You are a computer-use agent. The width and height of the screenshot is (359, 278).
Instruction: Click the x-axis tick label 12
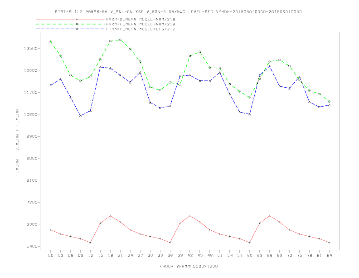tap(91, 255)
